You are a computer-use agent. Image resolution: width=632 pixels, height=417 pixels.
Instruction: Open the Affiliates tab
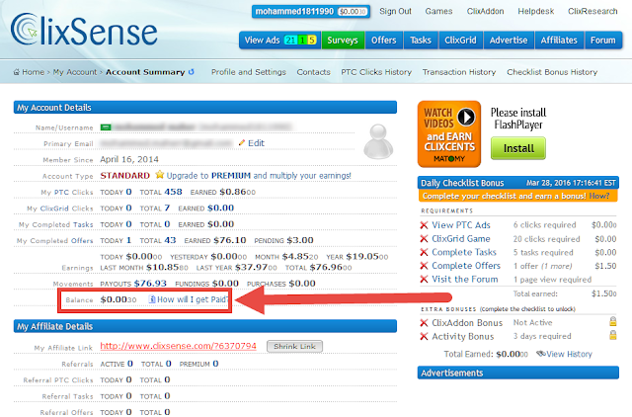click(559, 41)
